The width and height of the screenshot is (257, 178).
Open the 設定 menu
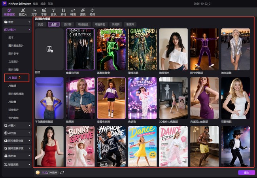point(43,4)
